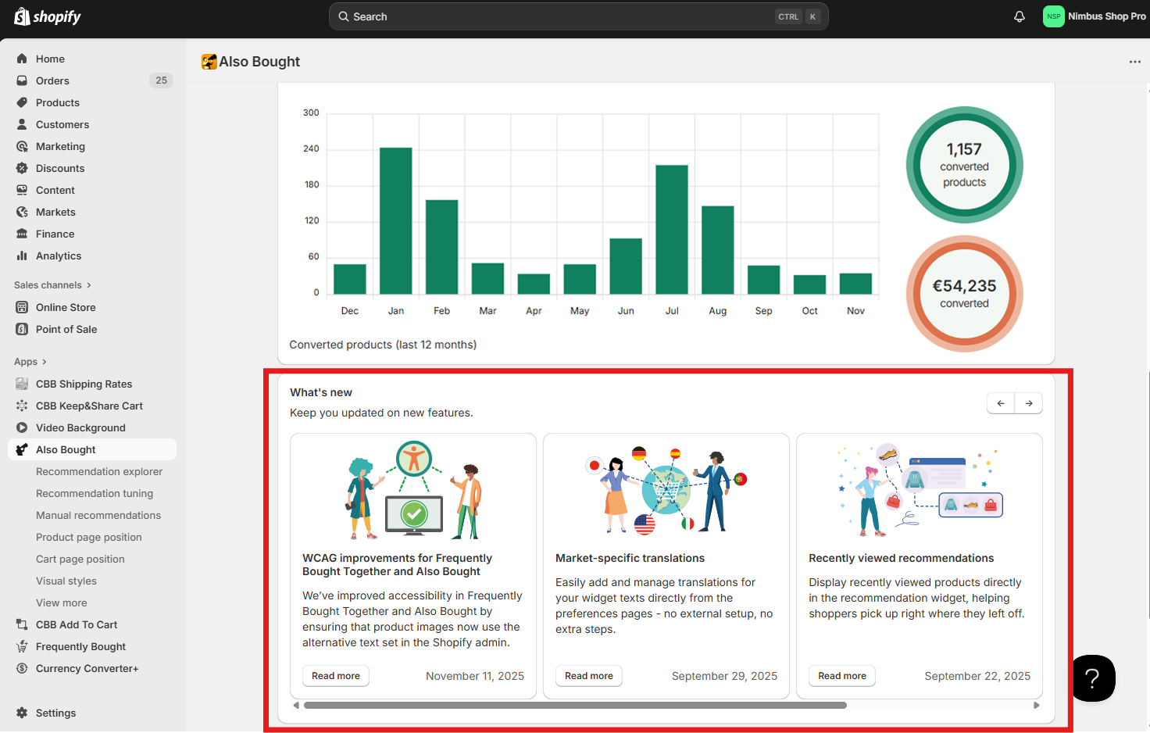Open Product page position
This screenshot has width=1150, height=733.
(x=89, y=537)
